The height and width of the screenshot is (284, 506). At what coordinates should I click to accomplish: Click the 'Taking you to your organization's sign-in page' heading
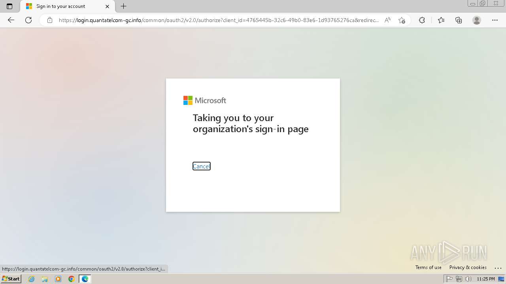point(251,123)
